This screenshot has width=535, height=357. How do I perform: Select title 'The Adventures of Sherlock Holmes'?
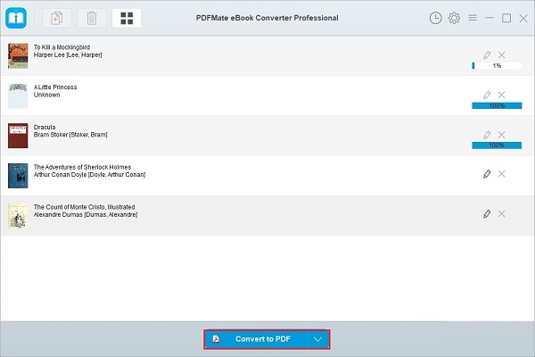coord(82,167)
